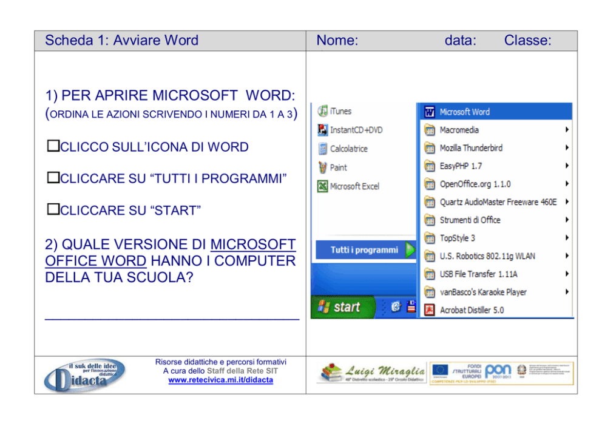
Task: Expand the USB File Transfer submenu arrow
Action: tap(567, 274)
